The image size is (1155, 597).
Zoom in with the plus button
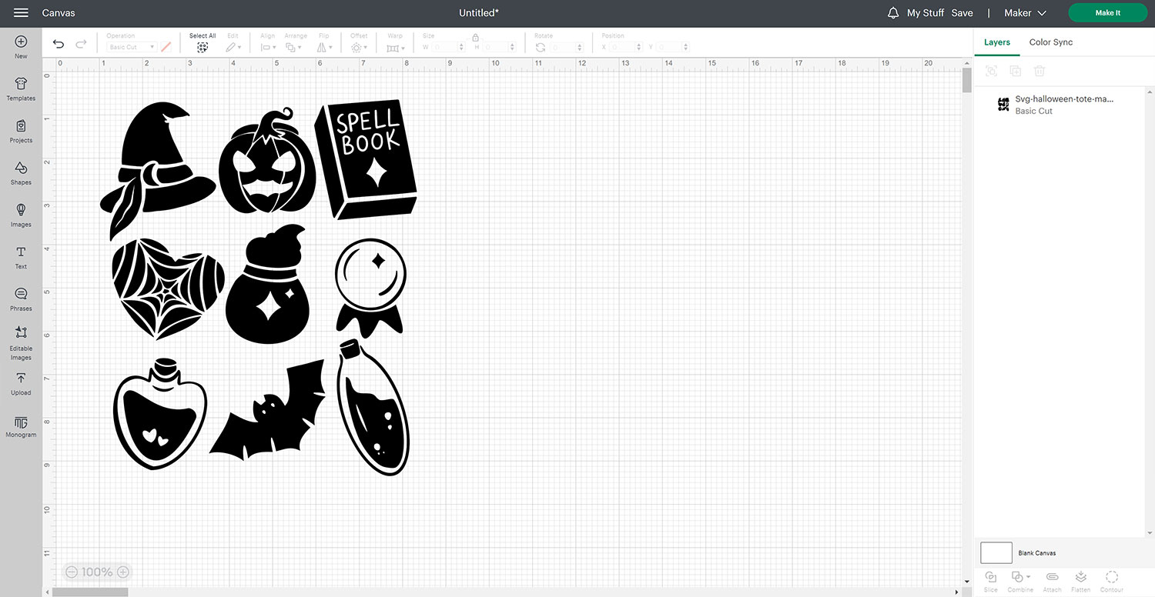(122, 572)
